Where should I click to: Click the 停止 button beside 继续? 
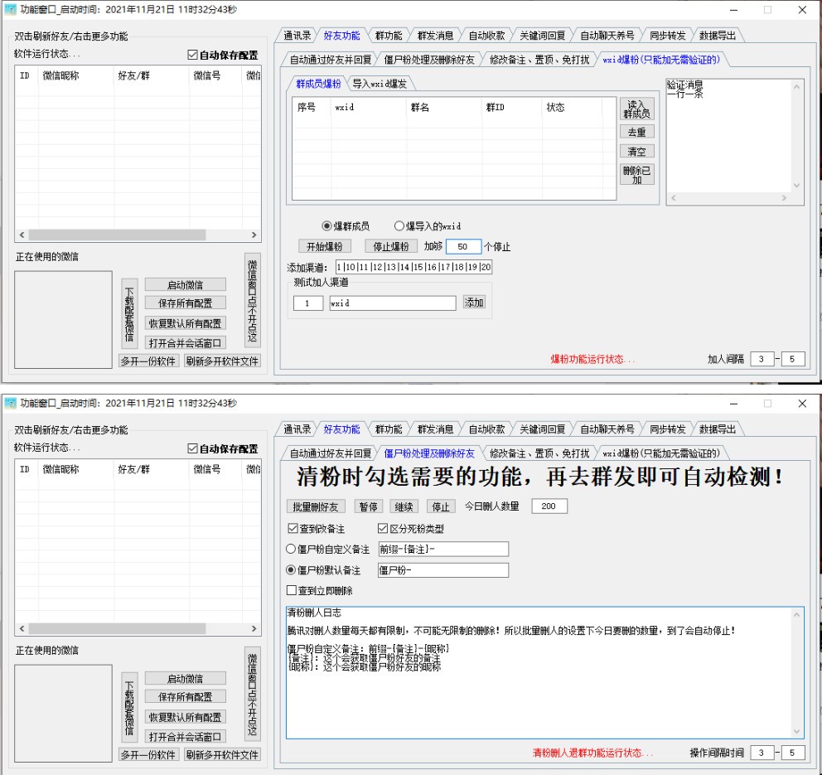440,506
